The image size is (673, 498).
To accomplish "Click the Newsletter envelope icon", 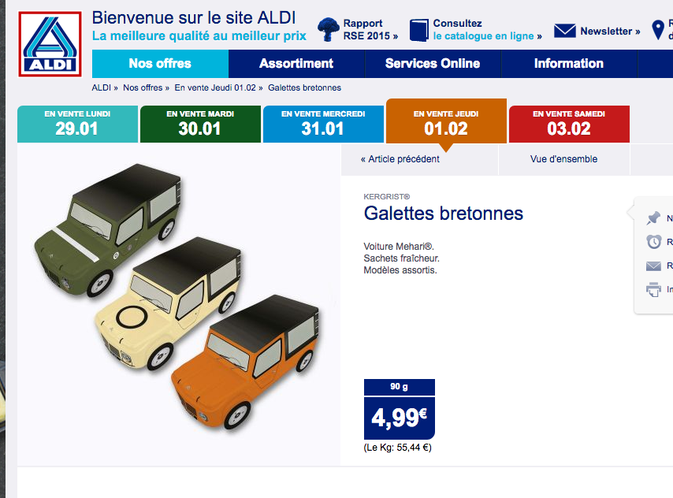I will [x=565, y=31].
